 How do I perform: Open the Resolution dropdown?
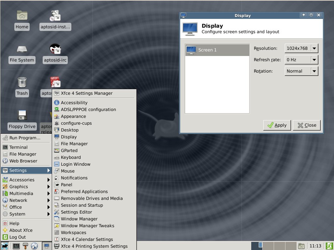(301, 48)
